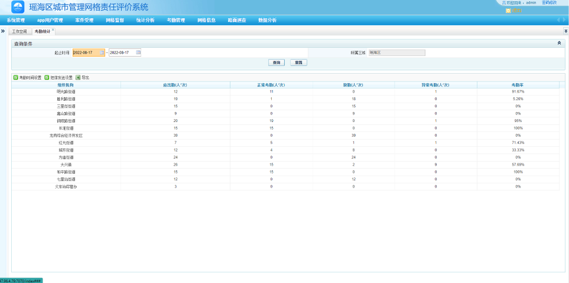Click the 考勤率 column header
The width and height of the screenshot is (569, 283).
tap(518, 85)
